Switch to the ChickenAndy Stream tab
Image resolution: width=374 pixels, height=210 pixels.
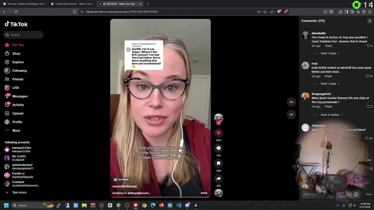point(72,4)
